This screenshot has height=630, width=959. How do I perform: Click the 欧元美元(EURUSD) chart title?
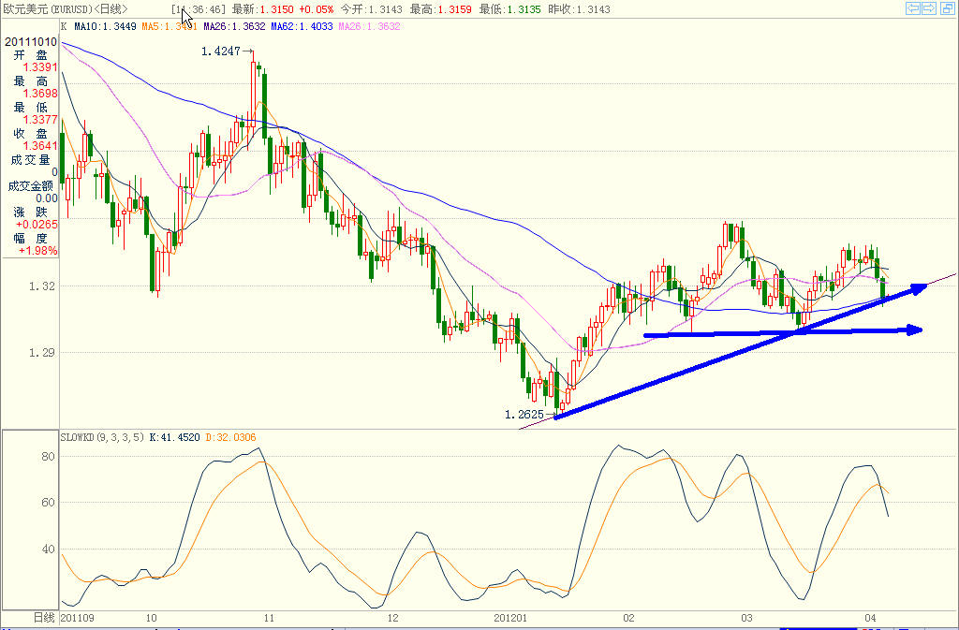(x=47, y=9)
